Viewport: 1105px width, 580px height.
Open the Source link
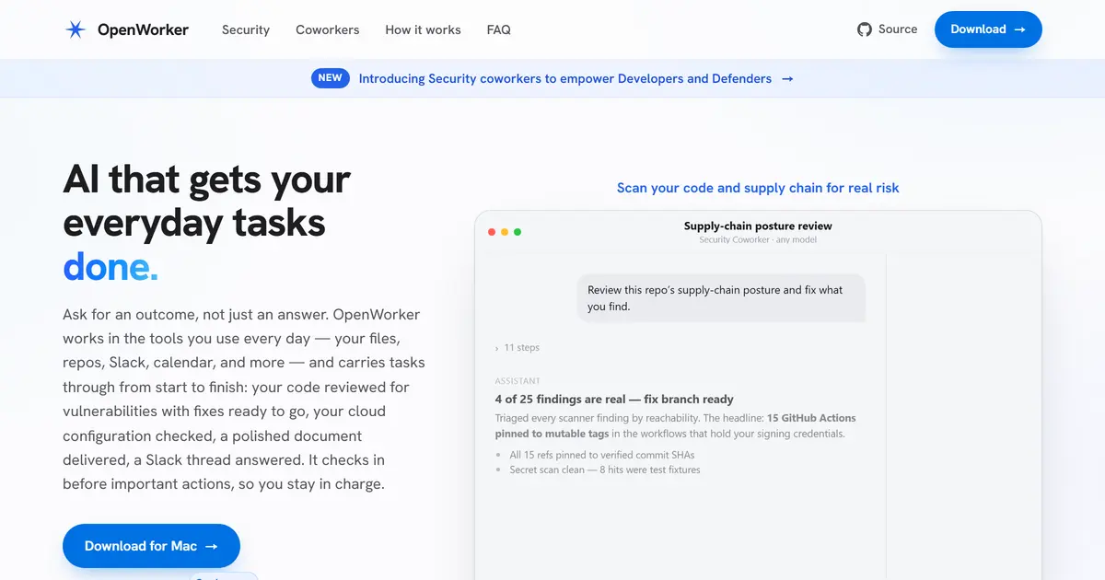coord(888,29)
